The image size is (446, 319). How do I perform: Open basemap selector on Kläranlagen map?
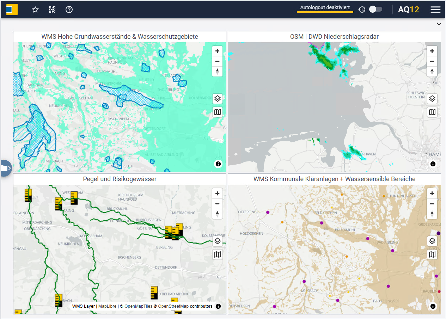click(432, 255)
